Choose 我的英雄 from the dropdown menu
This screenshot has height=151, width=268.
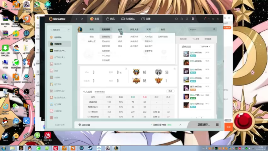106,46
